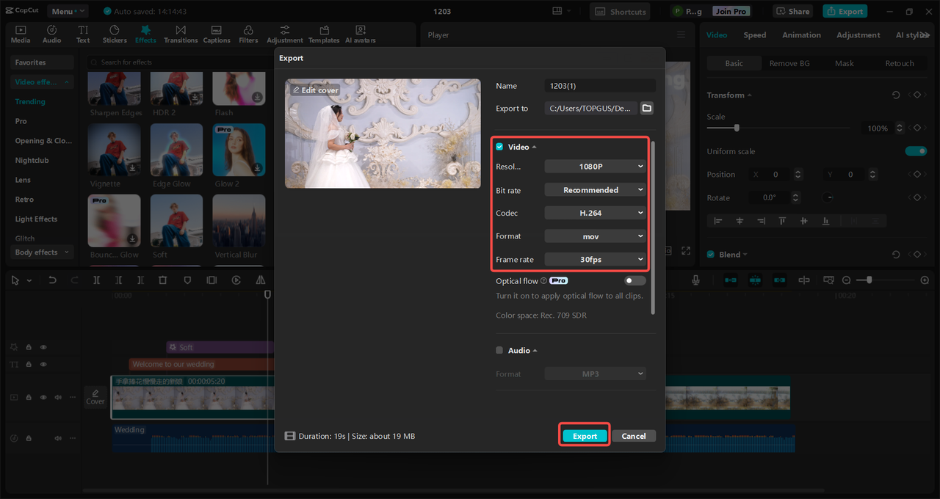
Task: Toggle the Optical flow switch
Action: [635, 281]
